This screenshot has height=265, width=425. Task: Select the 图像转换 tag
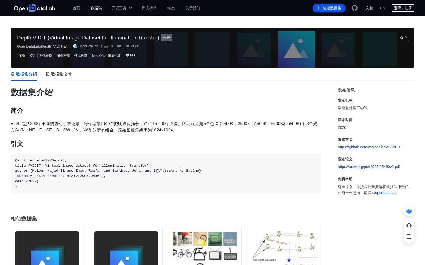[x=46, y=56]
